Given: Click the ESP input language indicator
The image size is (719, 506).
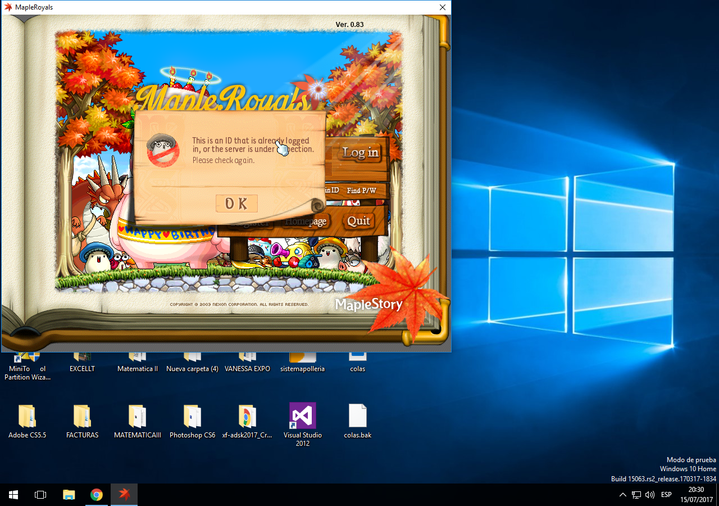Looking at the screenshot, I should 666,495.
